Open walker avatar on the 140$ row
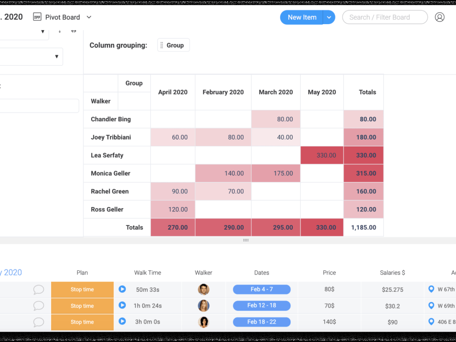The width and height of the screenshot is (456, 342). [203, 322]
